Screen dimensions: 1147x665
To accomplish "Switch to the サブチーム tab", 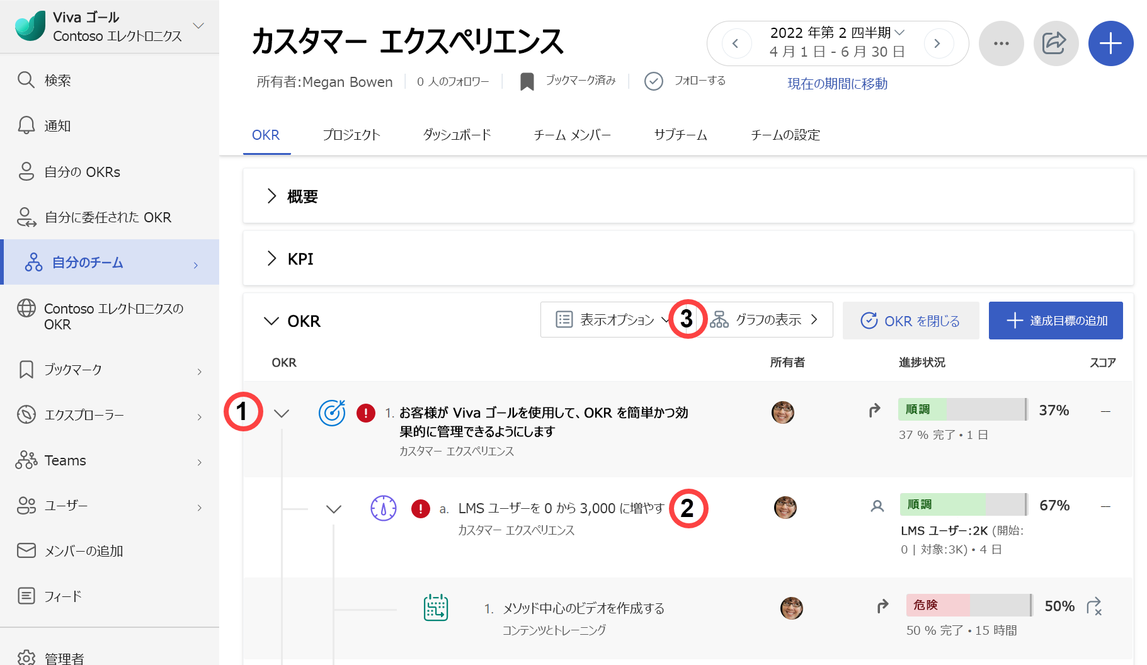I will [680, 135].
